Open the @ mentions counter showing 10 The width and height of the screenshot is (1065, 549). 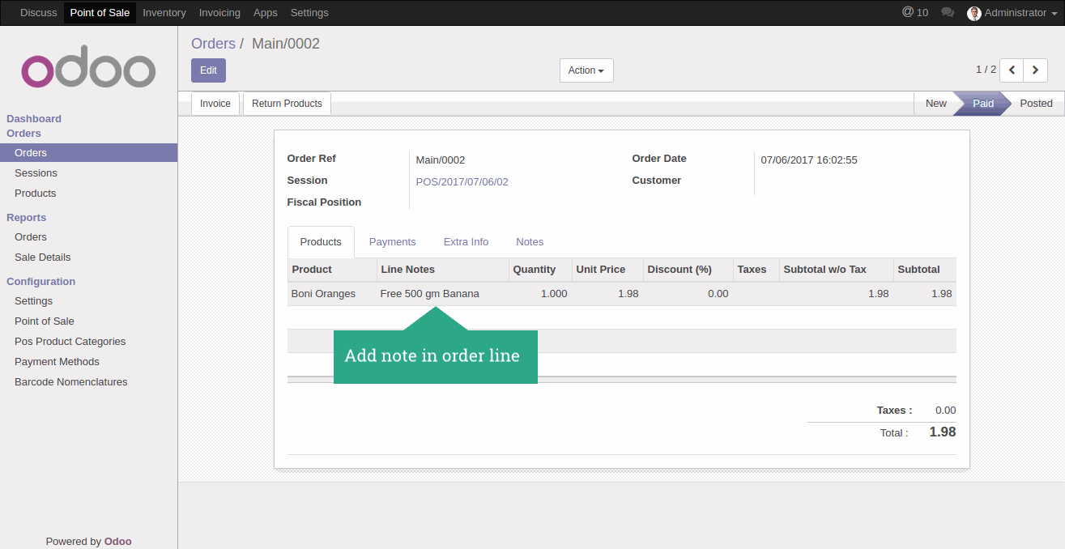tap(915, 13)
